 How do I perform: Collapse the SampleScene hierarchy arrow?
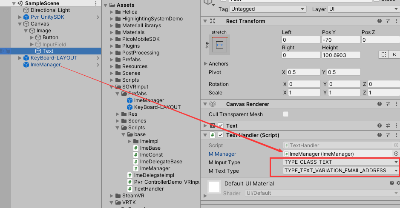tap(14, 3)
